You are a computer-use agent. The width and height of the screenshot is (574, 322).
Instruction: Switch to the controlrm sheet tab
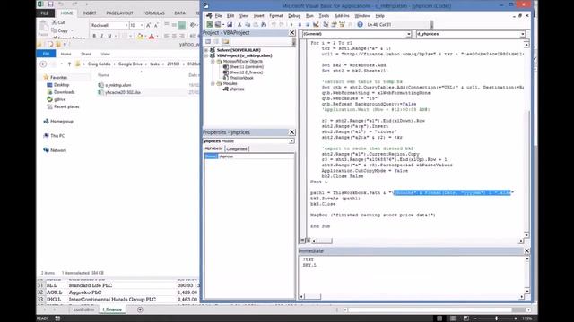pos(83,309)
